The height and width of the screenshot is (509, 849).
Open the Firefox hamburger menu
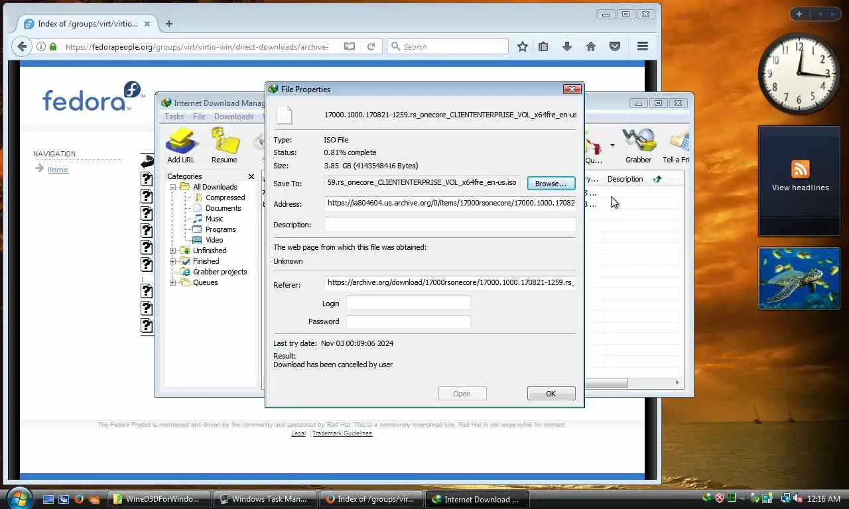click(x=642, y=46)
